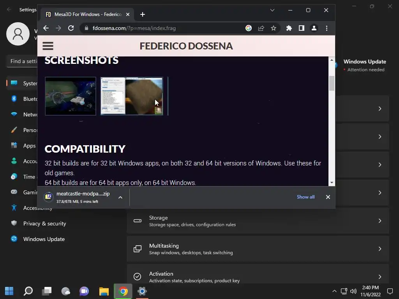
Task: Select Time & language clock icon
Action: (14, 177)
